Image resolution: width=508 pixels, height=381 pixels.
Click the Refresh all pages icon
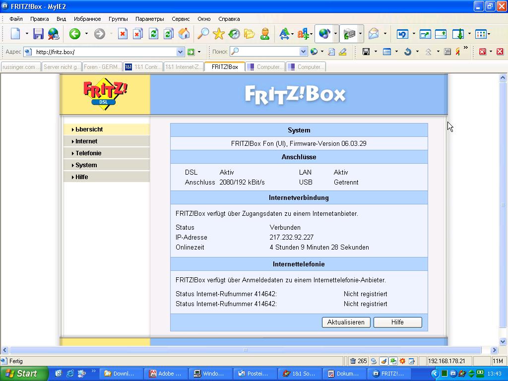point(169,34)
